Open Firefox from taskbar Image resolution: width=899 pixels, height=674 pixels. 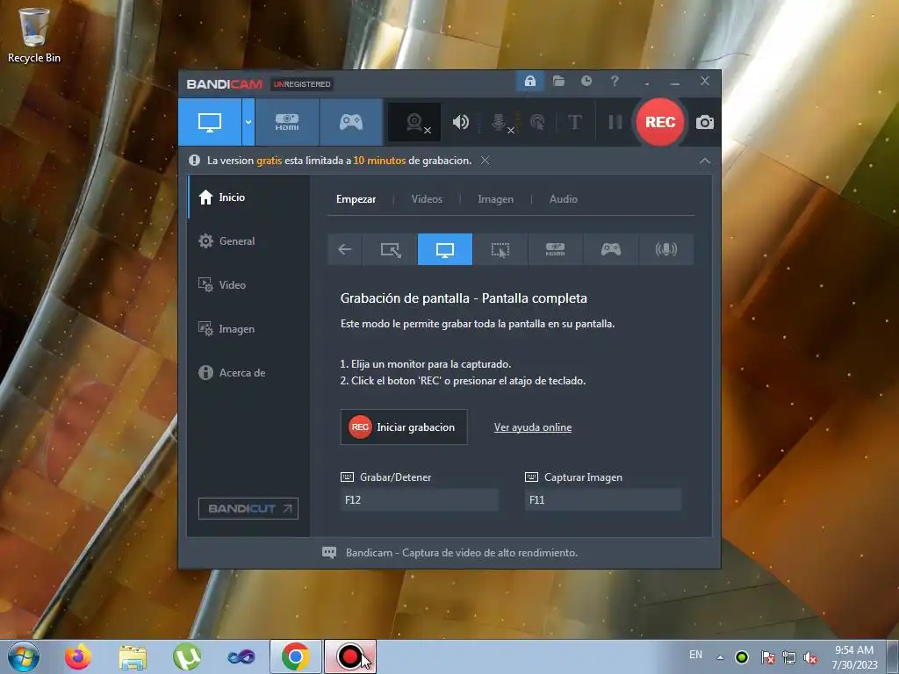78,656
